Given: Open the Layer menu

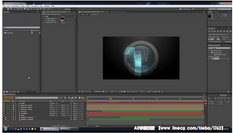Looking at the screenshot, I should click(x=23, y=6).
